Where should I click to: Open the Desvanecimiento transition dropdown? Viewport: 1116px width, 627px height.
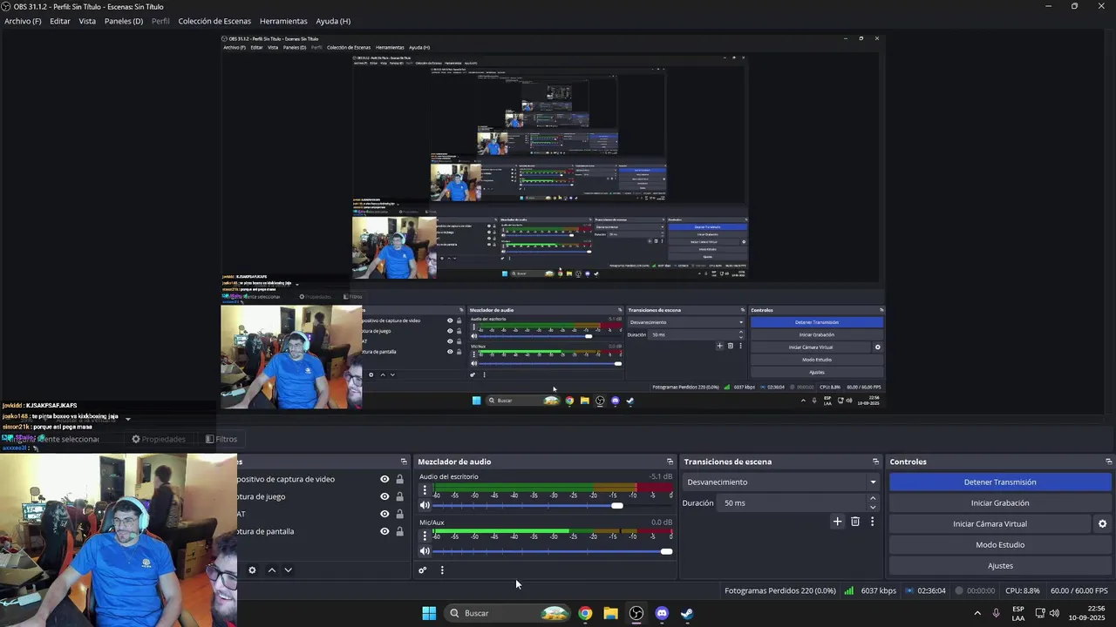tap(782, 482)
